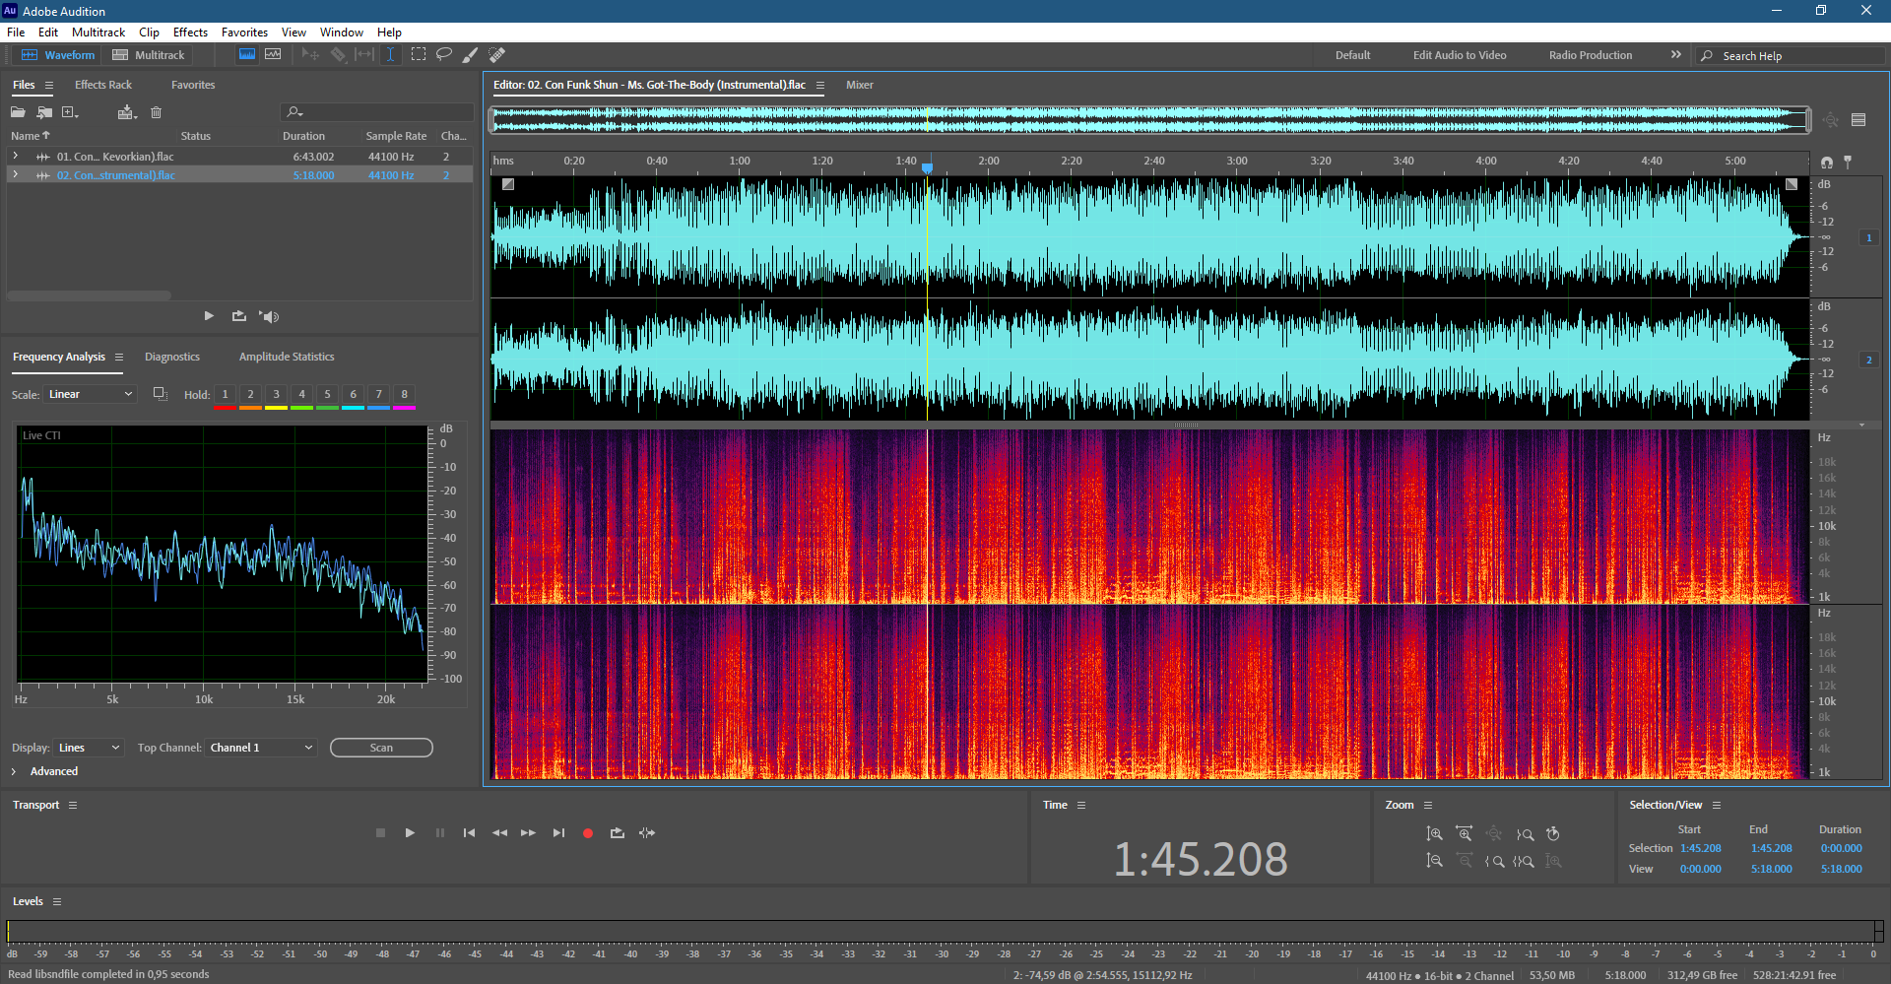Click the Fast Forward button in Transport
The image size is (1891, 984).
pyautogui.click(x=529, y=833)
